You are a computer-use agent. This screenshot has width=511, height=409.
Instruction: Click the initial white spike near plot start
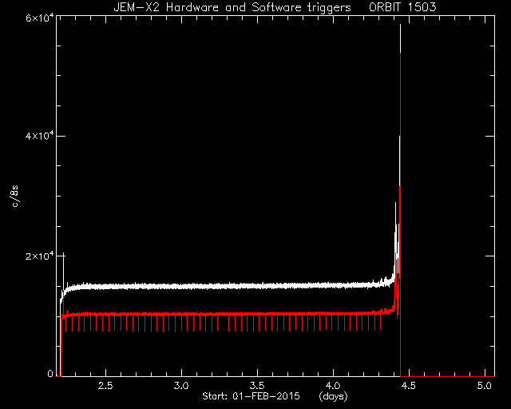click(x=64, y=261)
